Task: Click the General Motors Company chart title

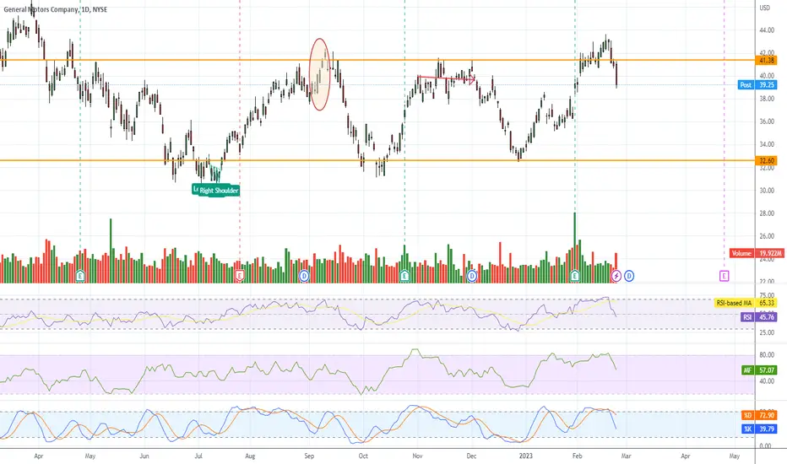Action: [55, 9]
